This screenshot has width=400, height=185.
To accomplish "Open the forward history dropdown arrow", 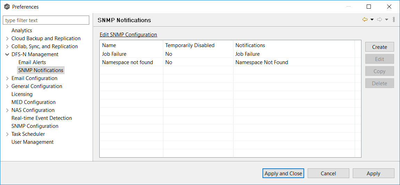I will (387, 20).
